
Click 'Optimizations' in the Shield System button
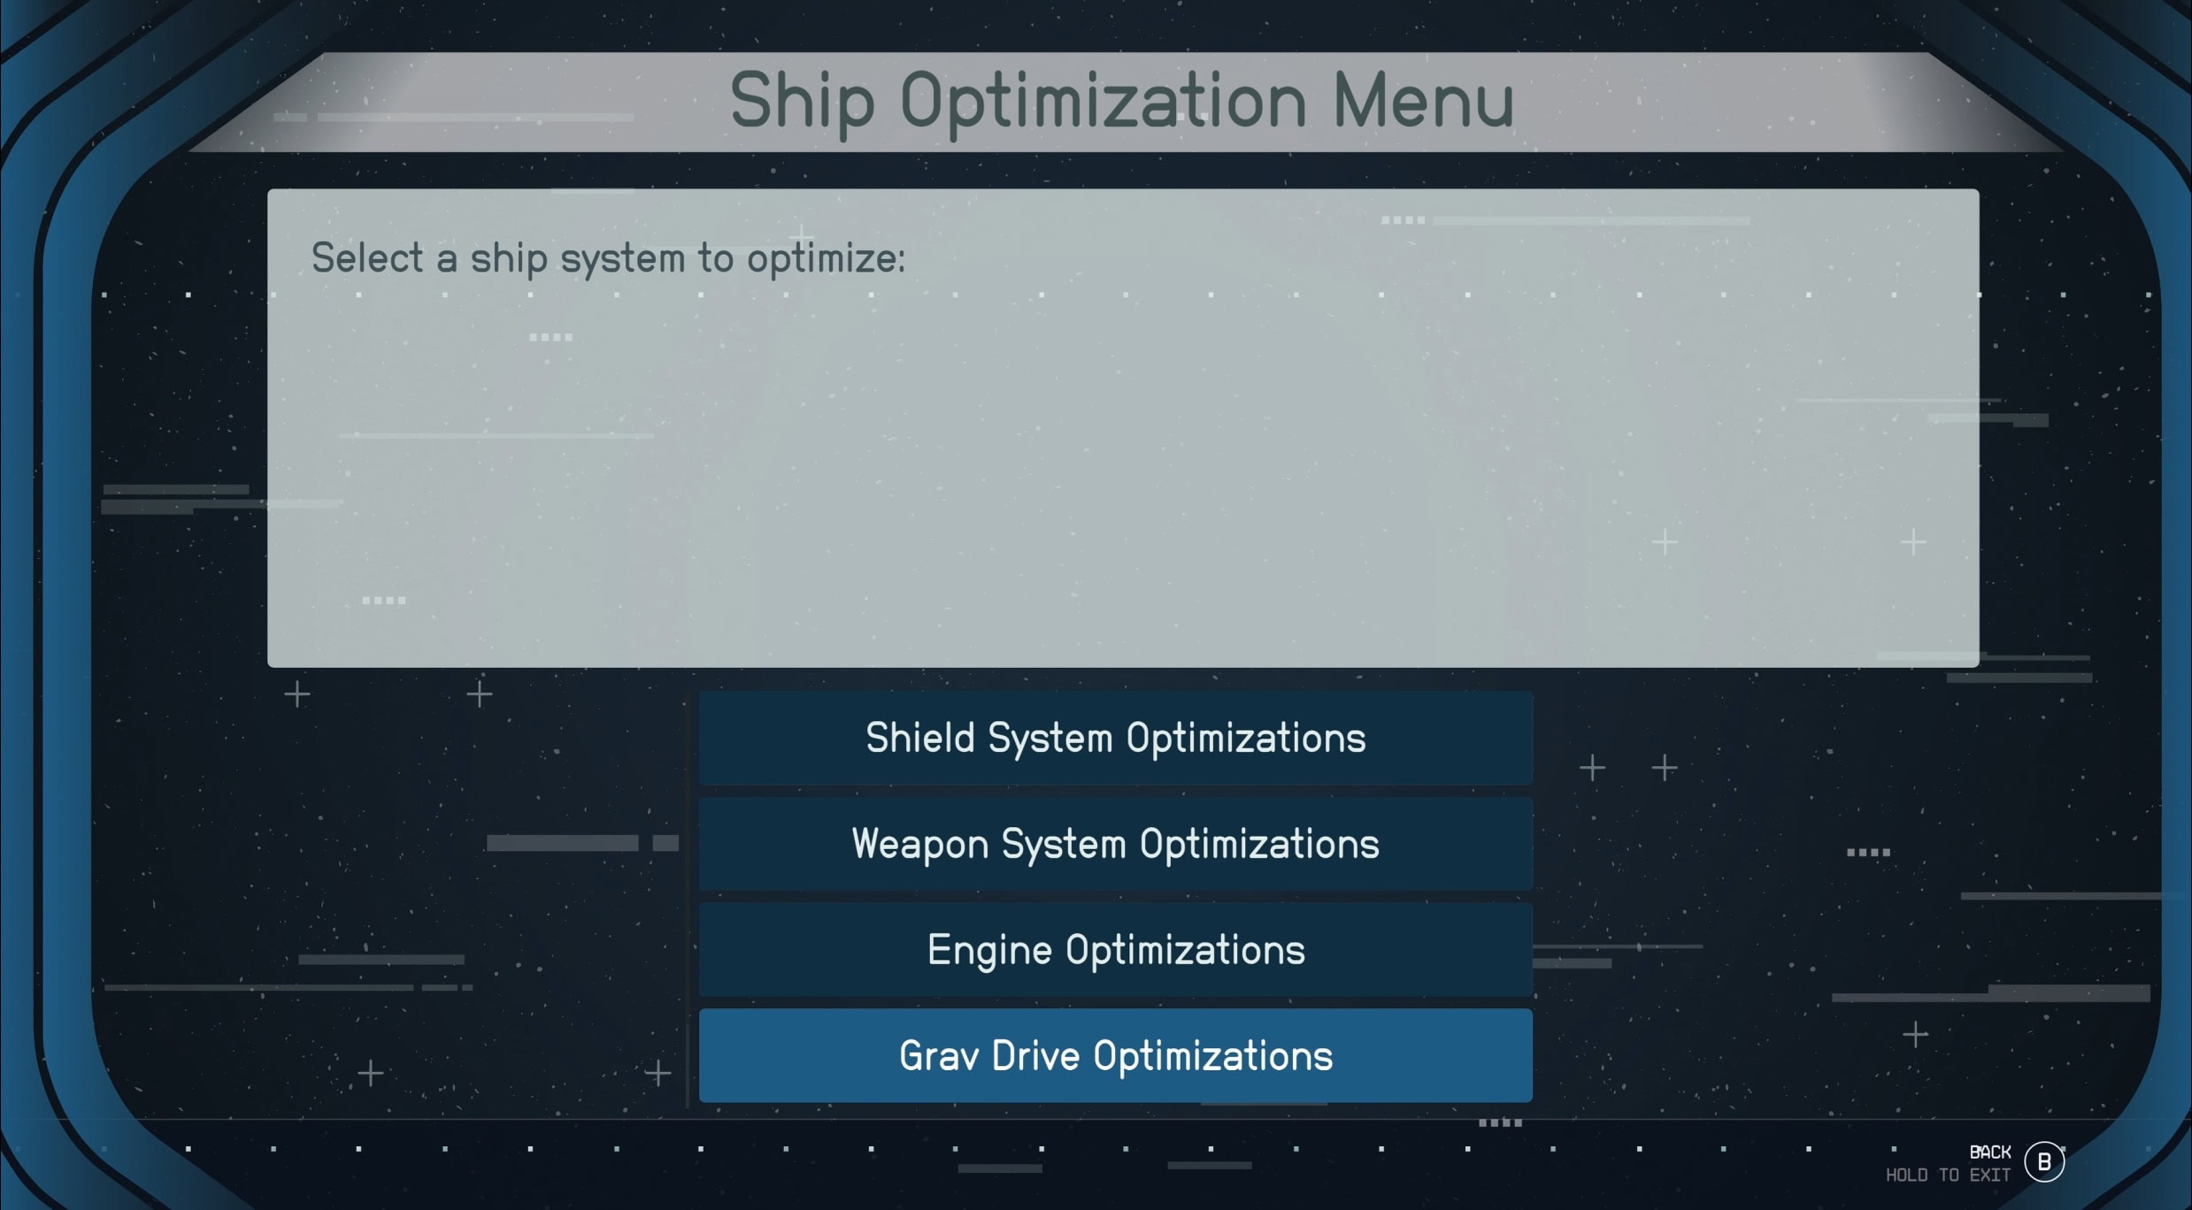(1245, 738)
